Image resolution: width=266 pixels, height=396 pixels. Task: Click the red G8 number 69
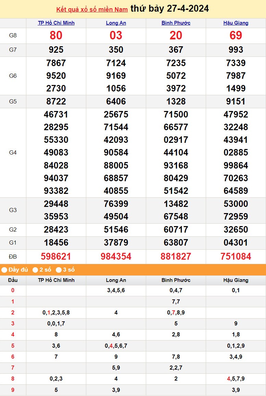[236, 36]
